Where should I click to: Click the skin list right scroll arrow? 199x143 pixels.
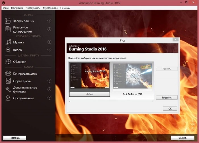coord(153,101)
